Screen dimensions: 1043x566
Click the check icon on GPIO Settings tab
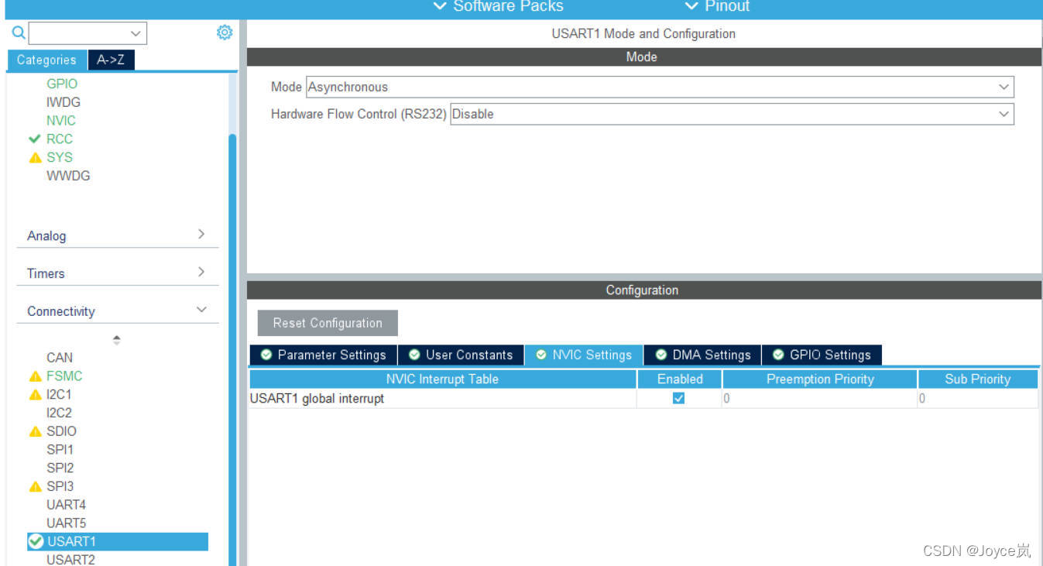pyautogui.click(x=778, y=355)
